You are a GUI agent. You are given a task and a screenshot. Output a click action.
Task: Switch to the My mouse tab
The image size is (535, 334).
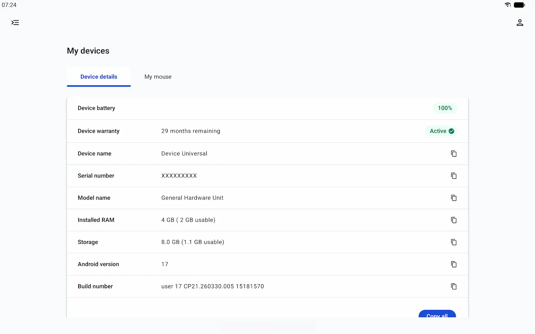[x=158, y=77]
